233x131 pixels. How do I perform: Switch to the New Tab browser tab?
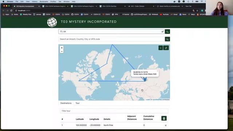[x=189, y=6]
